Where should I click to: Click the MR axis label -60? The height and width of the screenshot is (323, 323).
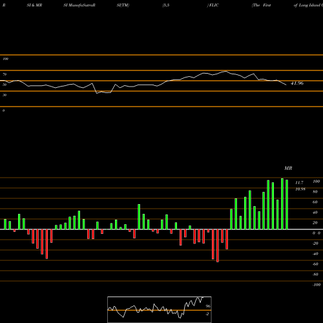coord(315,264)
